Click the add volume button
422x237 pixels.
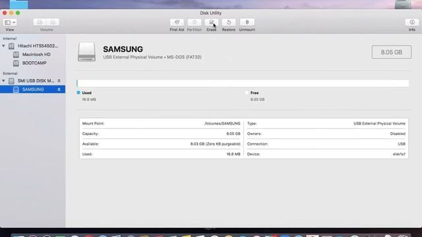click(40, 22)
